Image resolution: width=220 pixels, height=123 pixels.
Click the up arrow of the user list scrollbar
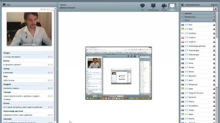(x=217, y=13)
